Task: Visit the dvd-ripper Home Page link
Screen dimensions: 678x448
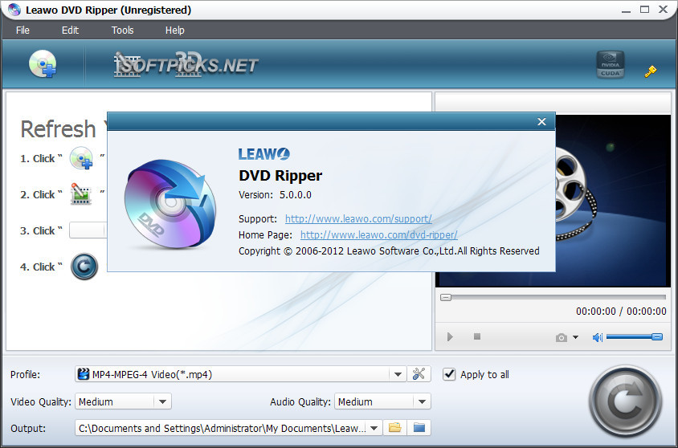Action: click(378, 234)
